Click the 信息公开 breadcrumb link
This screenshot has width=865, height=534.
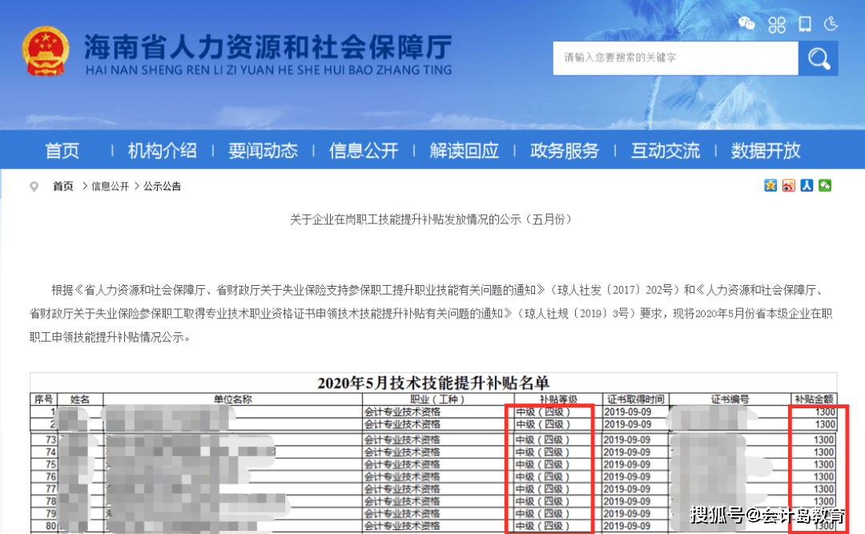(x=110, y=187)
